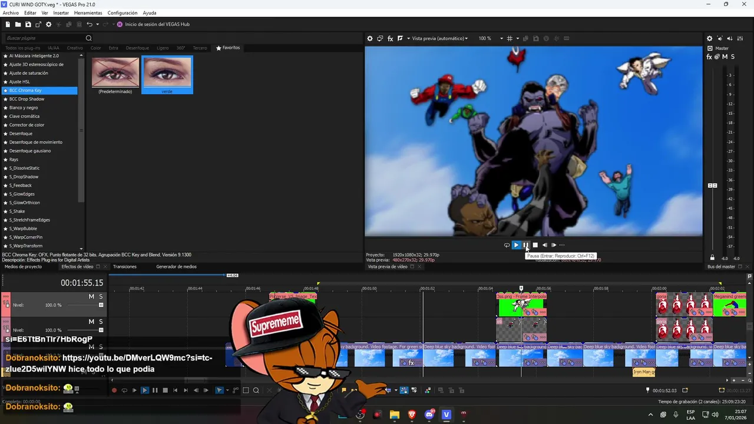
Task: Select the Normal edit tool arrow
Action: point(219,390)
